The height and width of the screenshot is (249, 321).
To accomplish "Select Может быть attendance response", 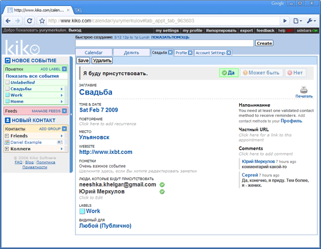I will point(262,73).
